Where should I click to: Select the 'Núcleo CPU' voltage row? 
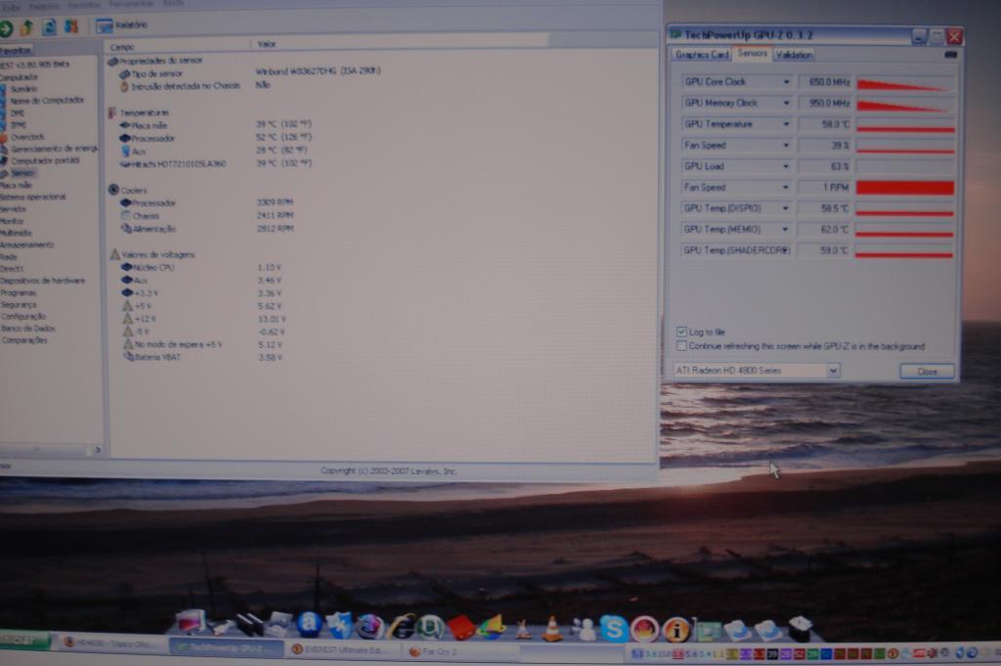coord(200,268)
